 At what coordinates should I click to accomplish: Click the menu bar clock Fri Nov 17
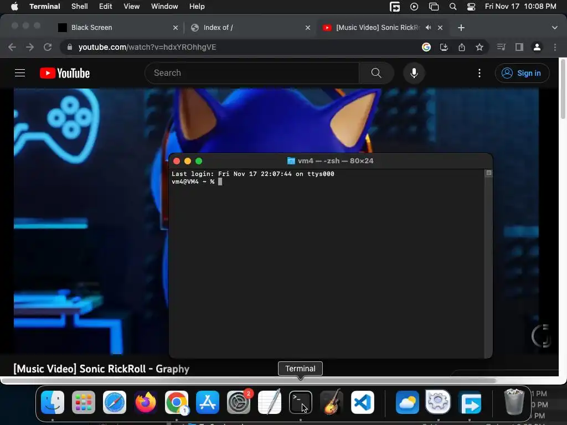pos(520,7)
